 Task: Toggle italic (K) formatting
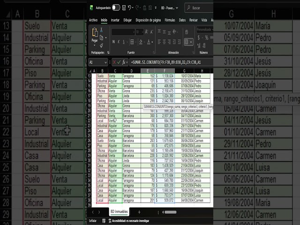click(119, 42)
